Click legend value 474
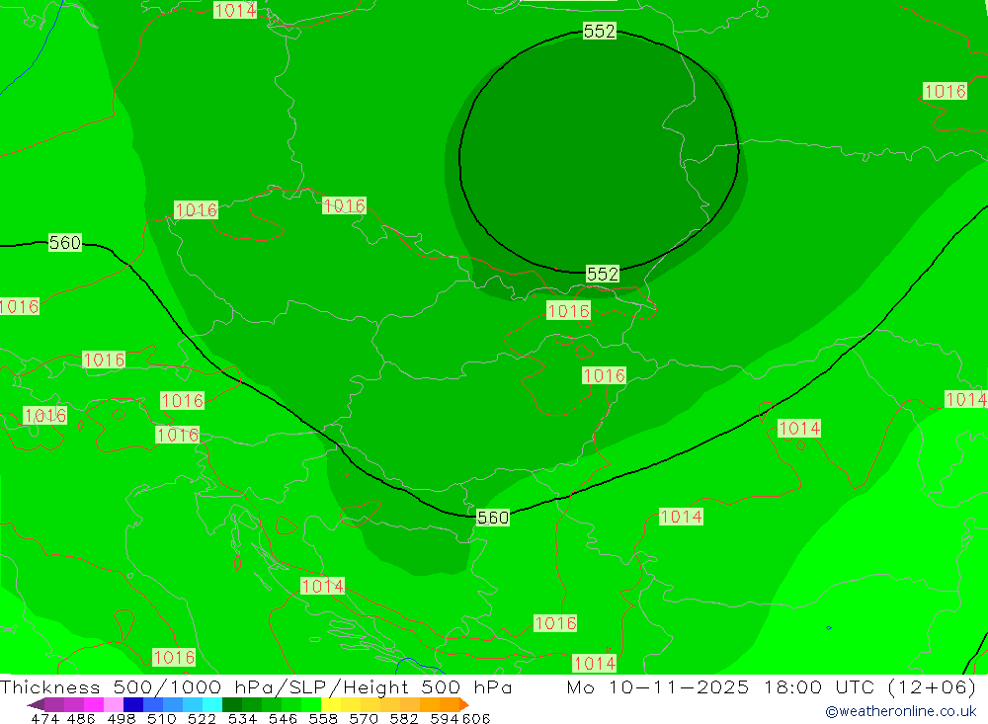The width and height of the screenshot is (988, 724). click(x=44, y=718)
